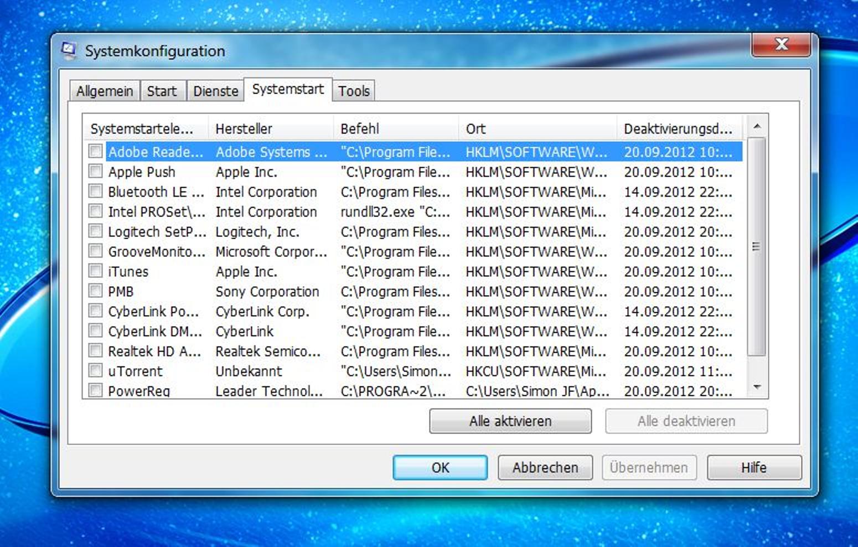The width and height of the screenshot is (858, 547).
Task: Click the 'C:\Users\Simon JF\Ap...' location cell
Action: 537,391
